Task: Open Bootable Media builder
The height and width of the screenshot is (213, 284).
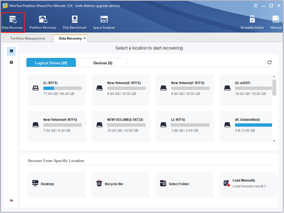Action: 252,22
